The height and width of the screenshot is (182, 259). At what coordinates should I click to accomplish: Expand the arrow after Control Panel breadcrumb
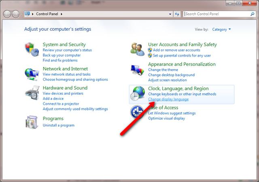point(62,14)
